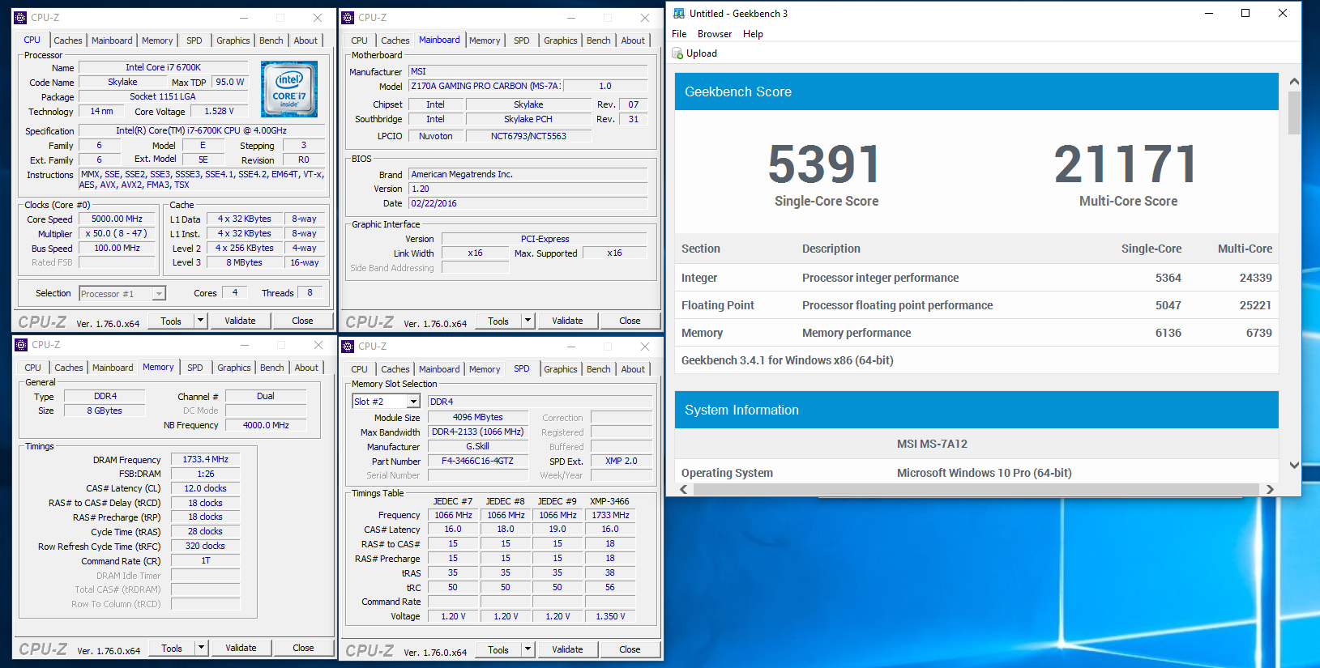
Task: Click the BIOS Date 02/22/2016 field
Action: [x=528, y=203]
